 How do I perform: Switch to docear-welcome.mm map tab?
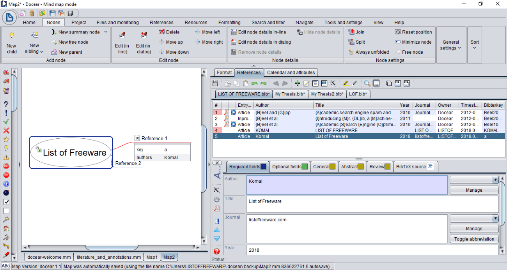pos(49,257)
